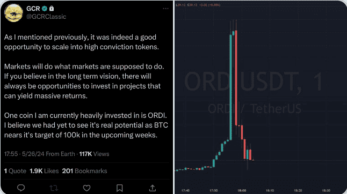Click the 117K Views count
The image size is (347, 194).
coord(94,154)
